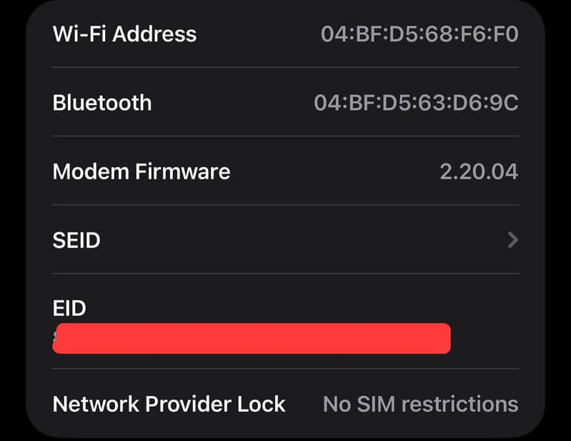Select the modem firmware version 2.20.04
The width and height of the screenshot is (571, 441).
tap(479, 171)
